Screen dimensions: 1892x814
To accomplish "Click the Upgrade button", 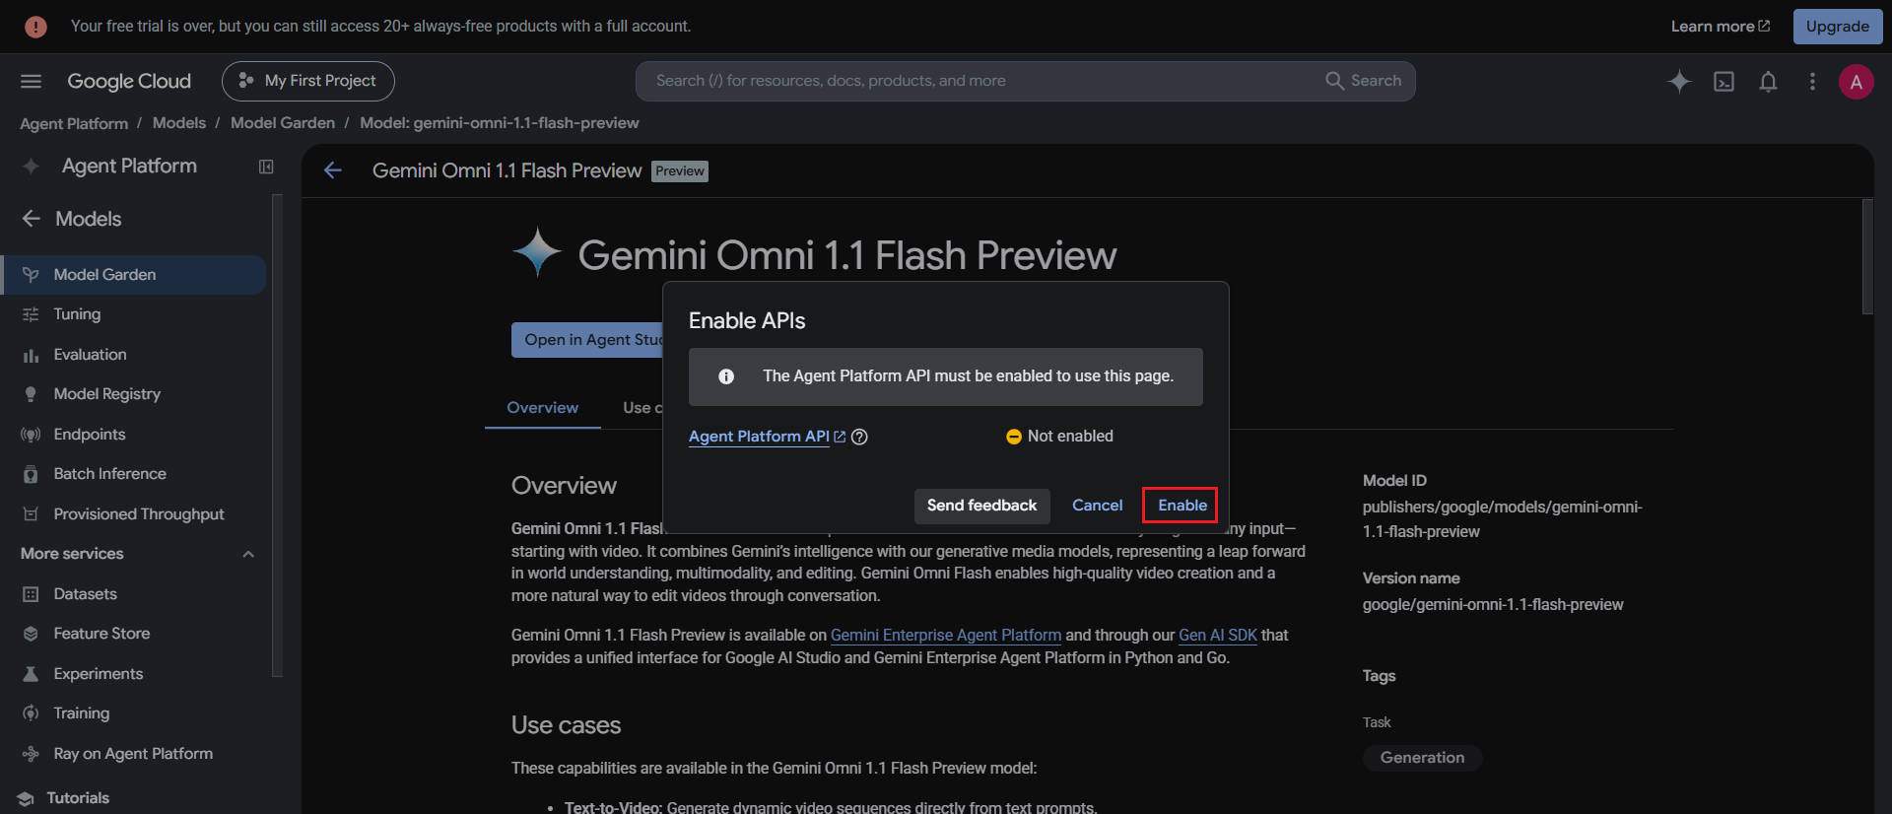I will pos(1837,27).
